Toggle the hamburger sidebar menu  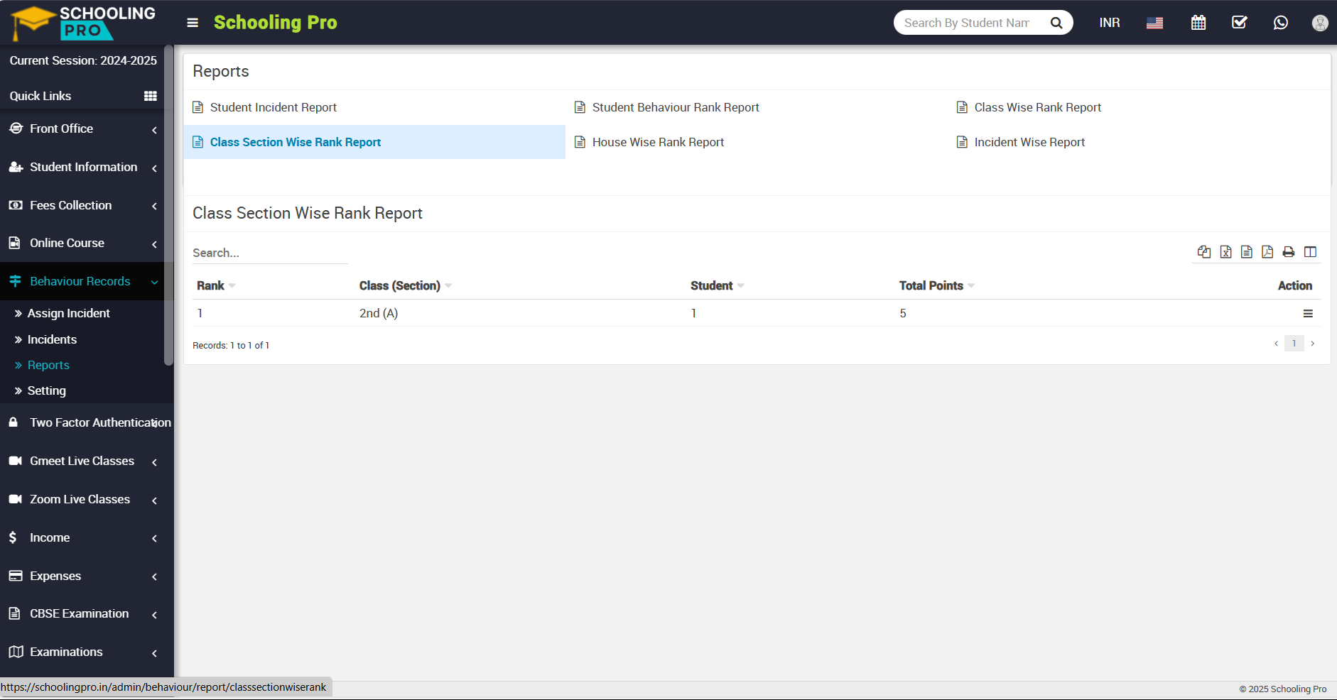pos(193,23)
